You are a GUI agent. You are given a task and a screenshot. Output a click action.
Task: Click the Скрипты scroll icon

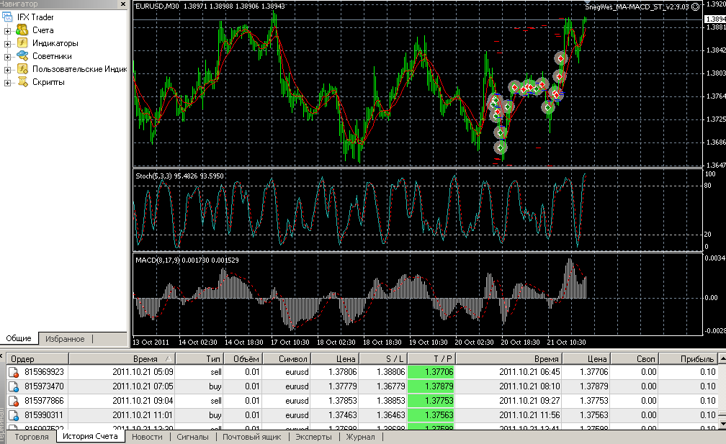[x=22, y=82]
